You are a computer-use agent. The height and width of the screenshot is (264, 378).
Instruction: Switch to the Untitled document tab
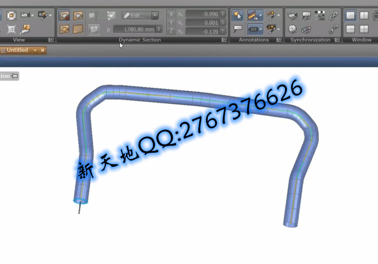pyautogui.click(x=17, y=50)
